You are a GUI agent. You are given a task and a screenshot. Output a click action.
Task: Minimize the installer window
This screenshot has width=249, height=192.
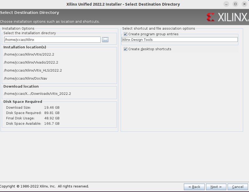pyautogui.click(x=226, y=4)
